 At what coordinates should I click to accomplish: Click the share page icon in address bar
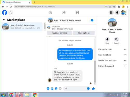[x=110, y=7]
